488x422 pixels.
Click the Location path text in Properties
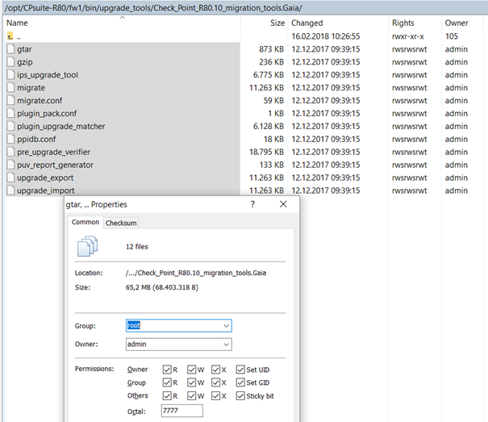point(196,273)
